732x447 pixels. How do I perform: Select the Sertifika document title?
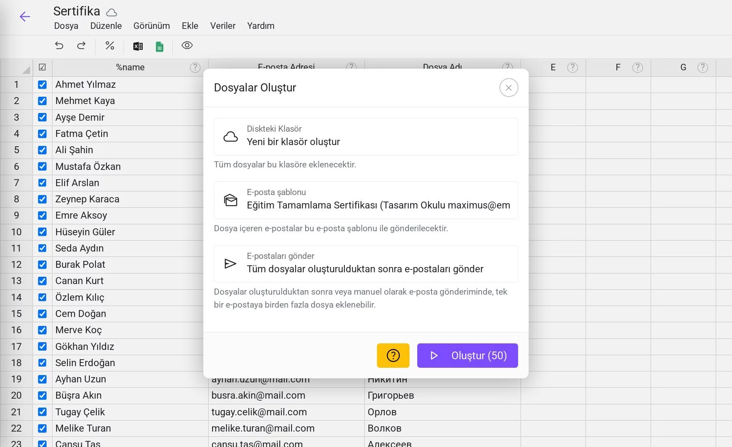coord(76,11)
